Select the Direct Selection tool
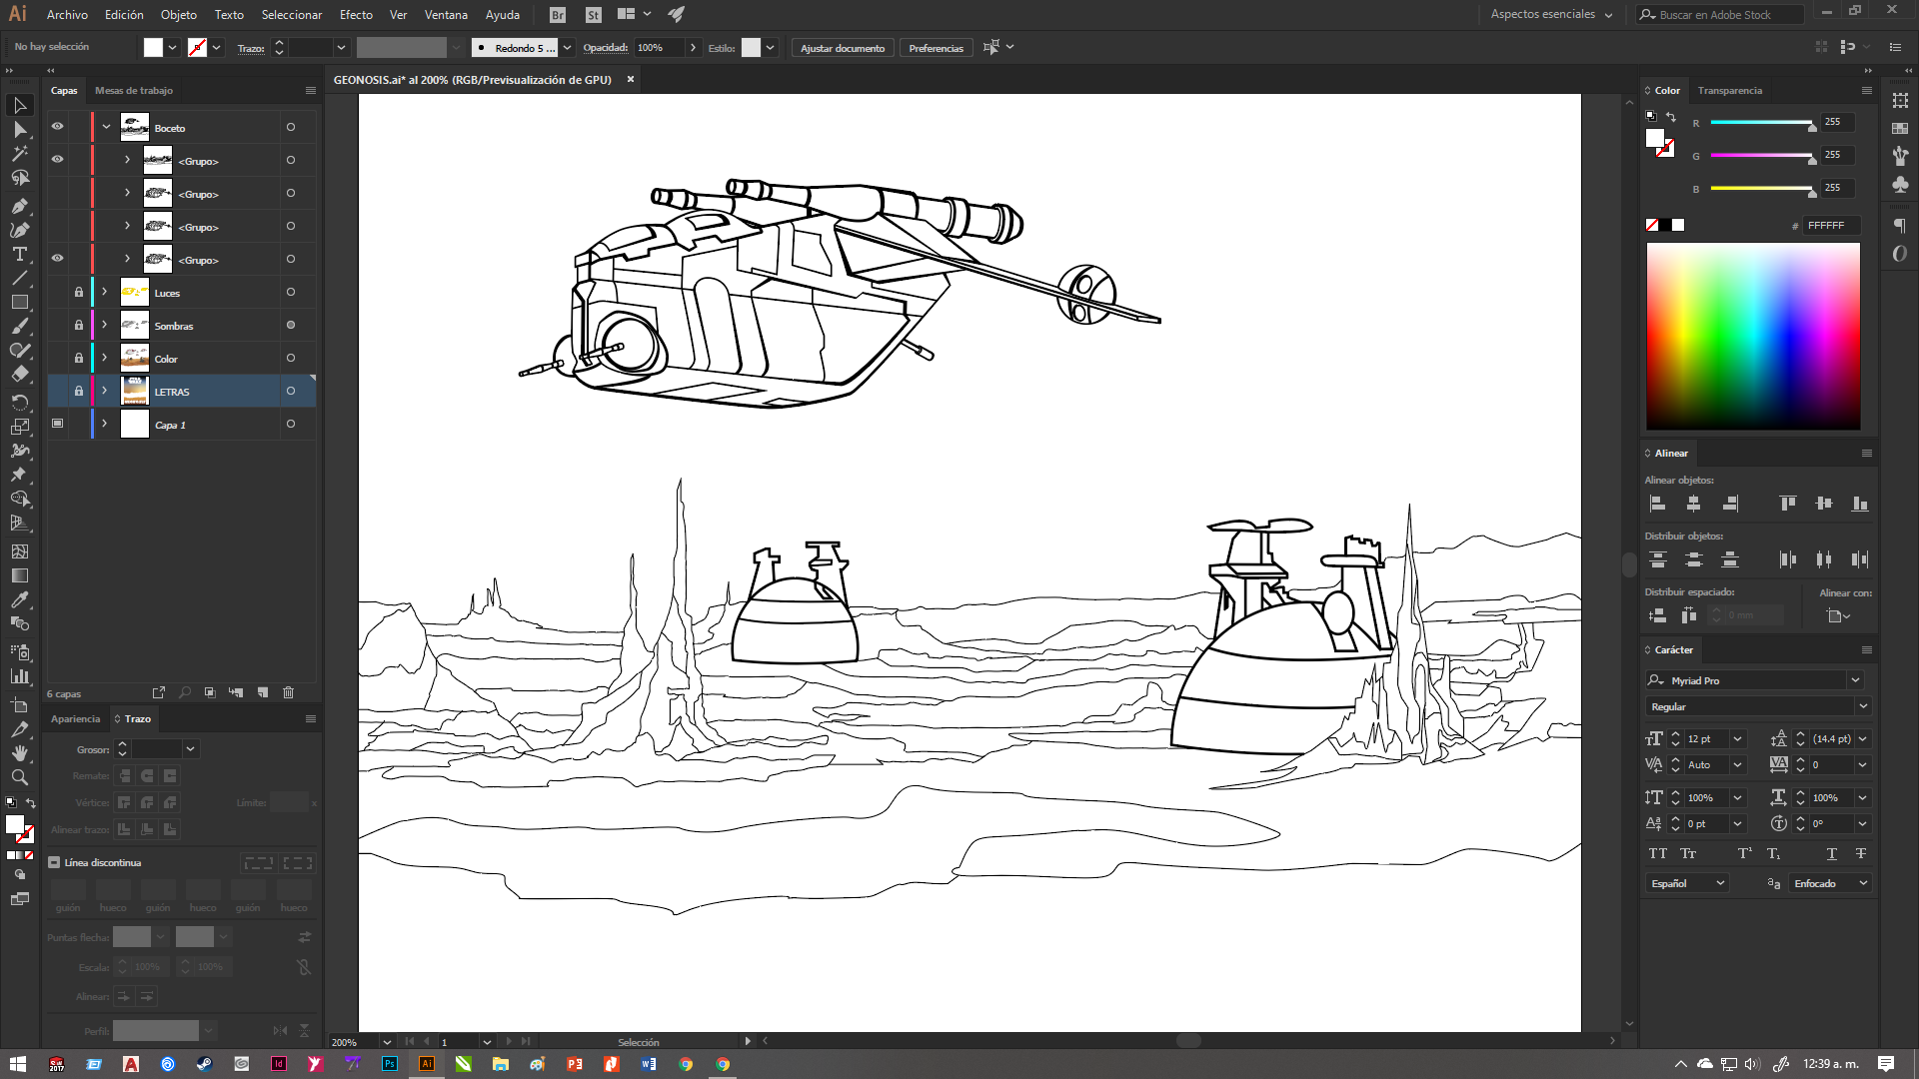1919x1079 pixels. [x=19, y=130]
